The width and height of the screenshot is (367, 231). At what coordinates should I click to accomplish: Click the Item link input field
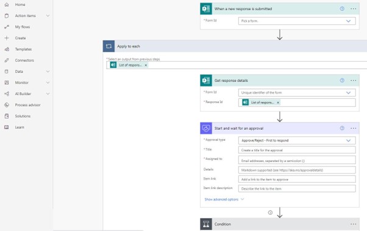click(x=297, y=179)
